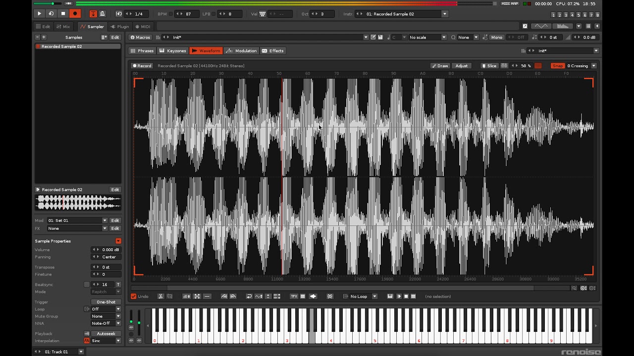Screen dimensions: 634x356
Task: Enable the BPM automation checkbox
Action: point(171,14)
